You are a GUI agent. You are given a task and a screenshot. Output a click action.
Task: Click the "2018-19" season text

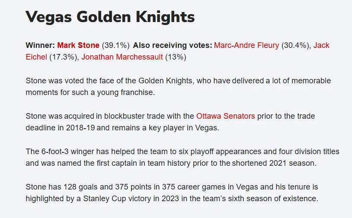click(77, 127)
